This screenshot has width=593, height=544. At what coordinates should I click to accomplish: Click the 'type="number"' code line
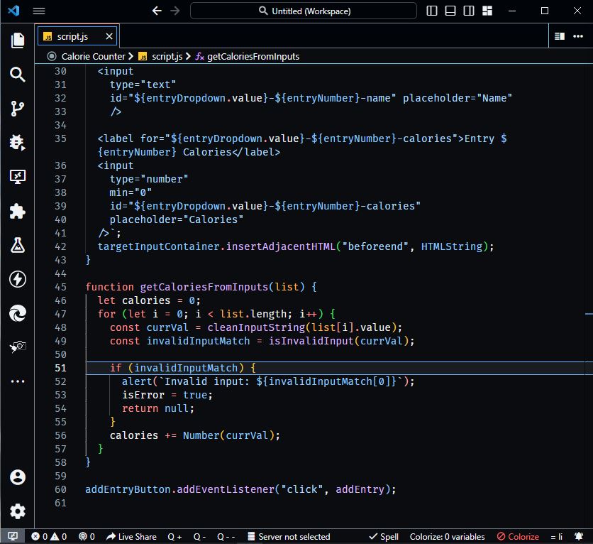point(149,179)
